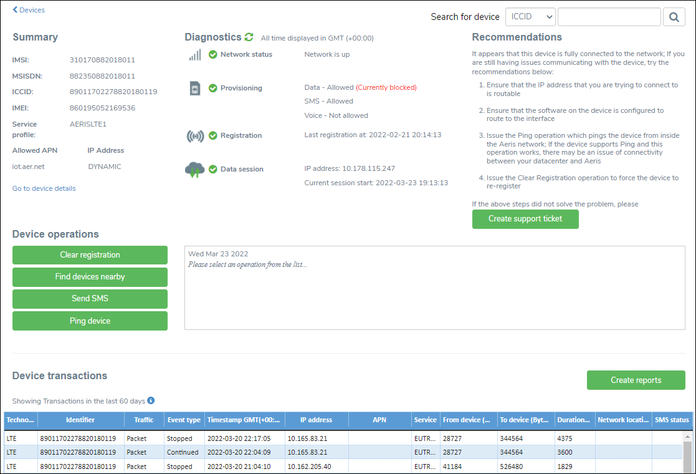Click the IP address 10.178.115.247 text
The width and height of the screenshot is (696, 474).
click(350, 169)
